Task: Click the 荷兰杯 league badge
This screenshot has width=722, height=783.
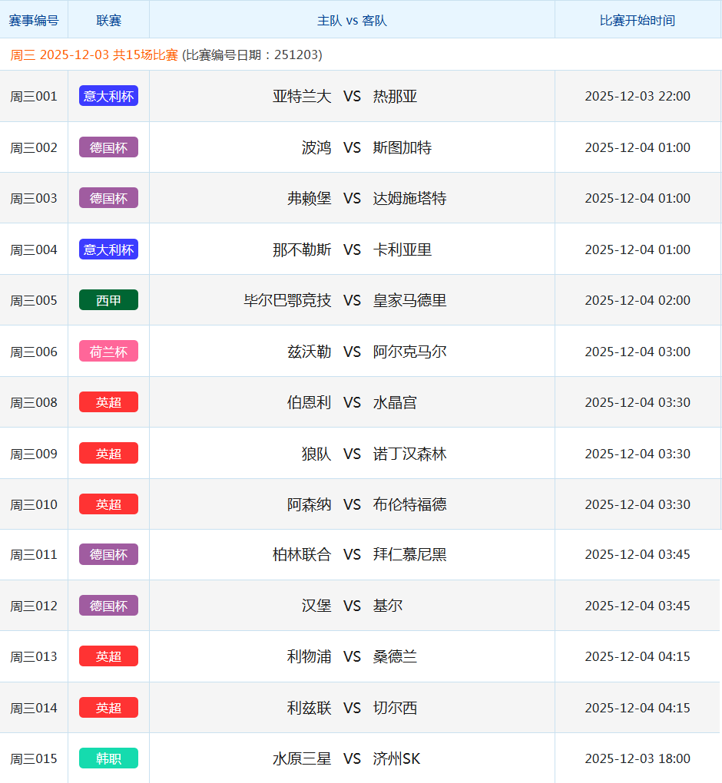Action: pos(108,352)
